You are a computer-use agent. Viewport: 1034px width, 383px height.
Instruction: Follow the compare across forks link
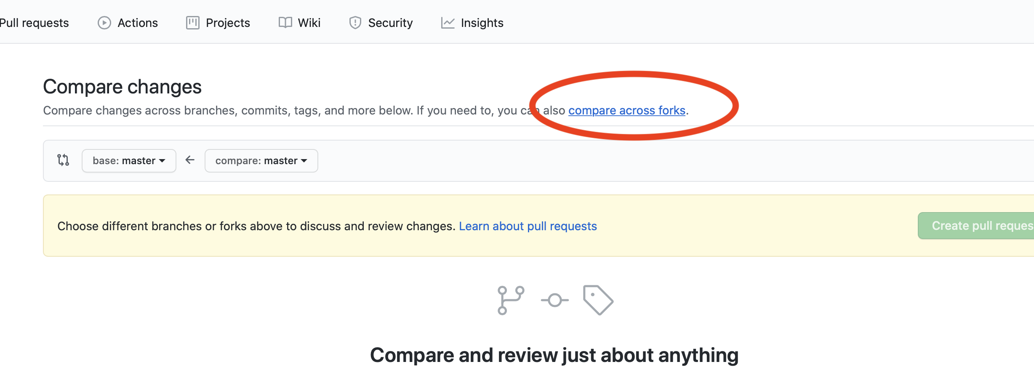point(627,110)
